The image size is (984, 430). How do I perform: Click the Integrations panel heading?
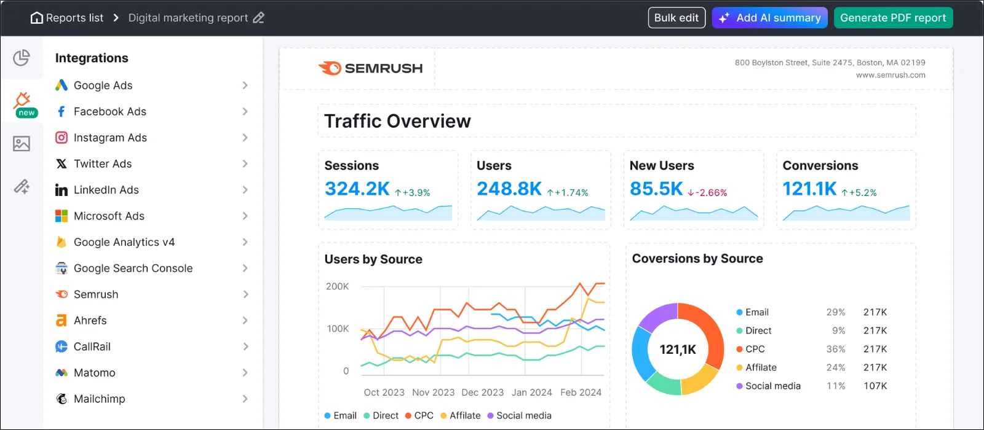pyautogui.click(x=92, y=58)
